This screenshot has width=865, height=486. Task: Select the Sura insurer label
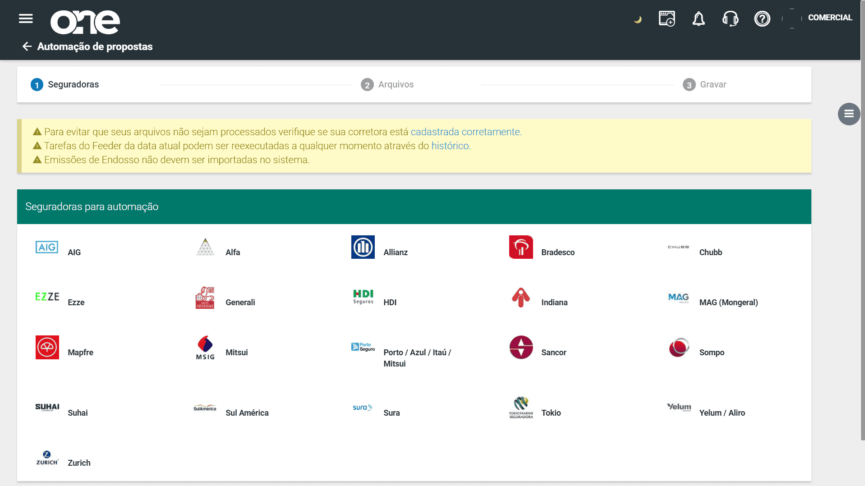[391, 413]
